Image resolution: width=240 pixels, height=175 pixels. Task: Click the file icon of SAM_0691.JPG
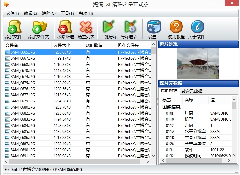(x=7, y=156)
